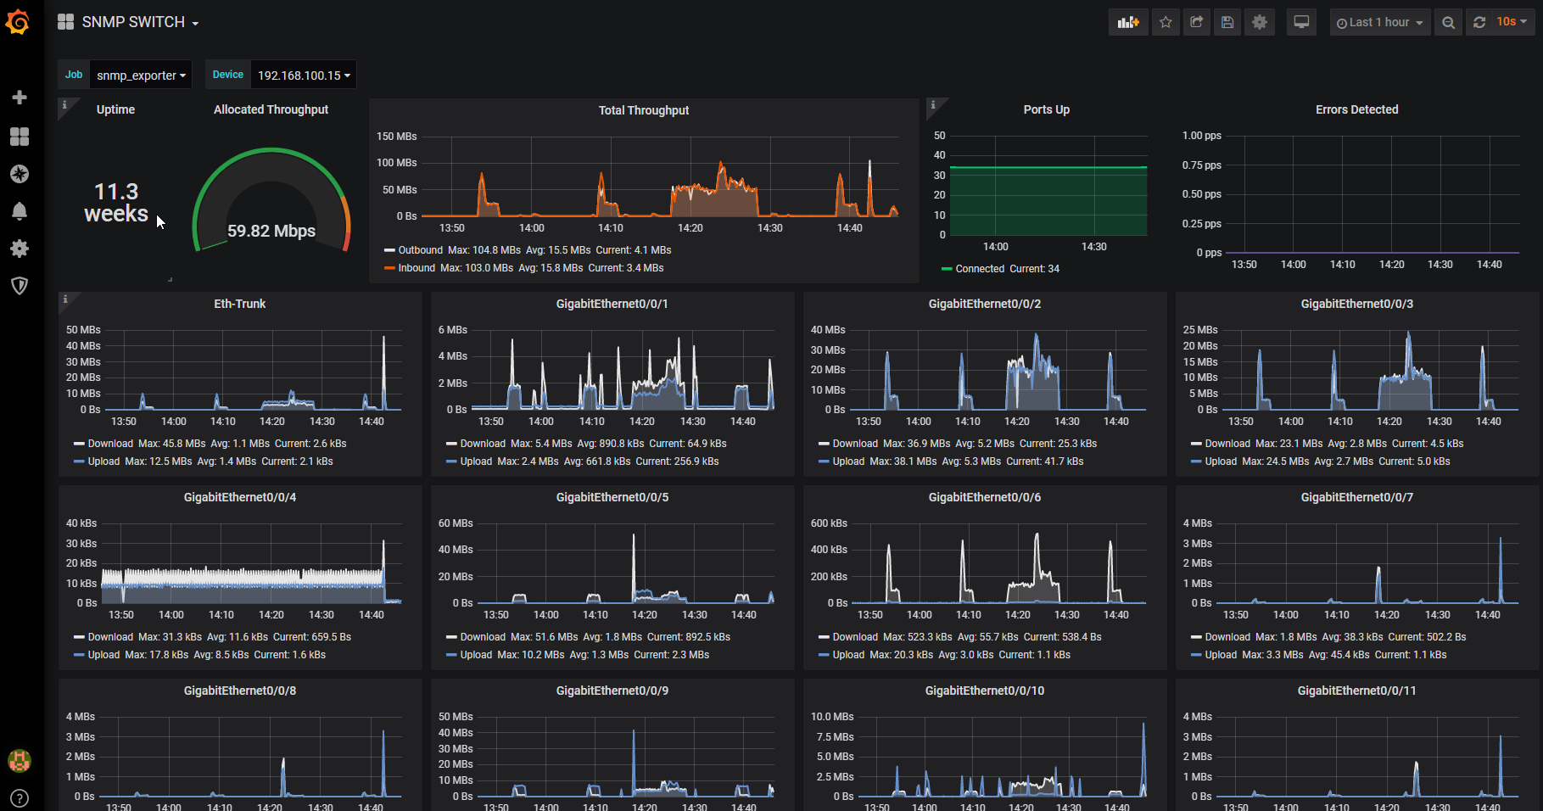Screen dimensions: 1543x811
Task: Open Server Admin shield icon
Action: [x=20, y=286]
